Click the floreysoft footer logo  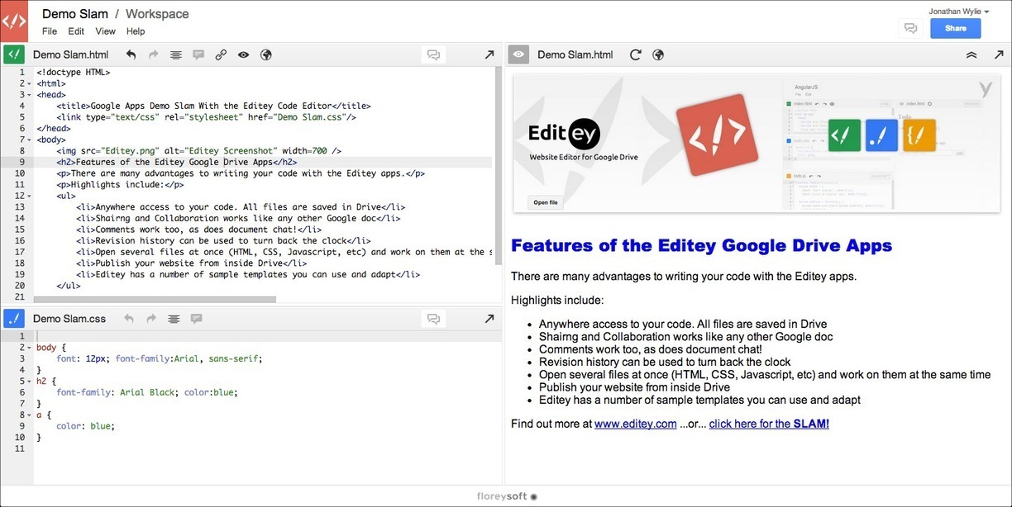(x=506, y=497)
